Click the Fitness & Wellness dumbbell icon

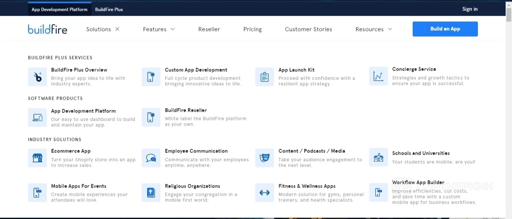coord(265,193)
